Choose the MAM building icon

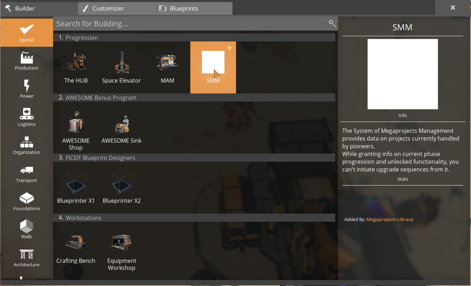(x=167, y=62)
